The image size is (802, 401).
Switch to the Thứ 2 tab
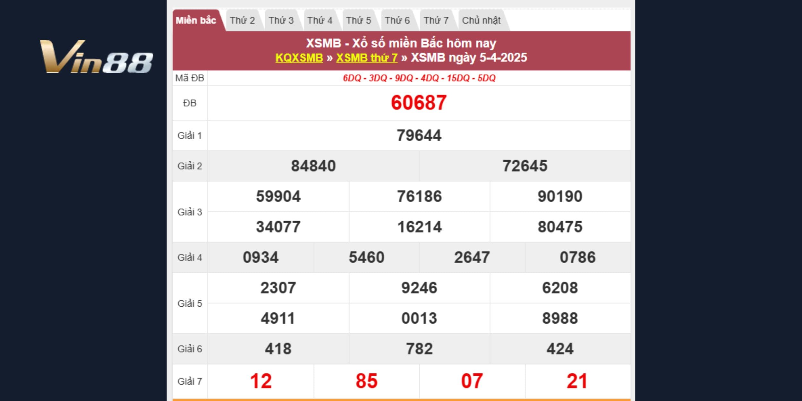[x=243, y=21]
